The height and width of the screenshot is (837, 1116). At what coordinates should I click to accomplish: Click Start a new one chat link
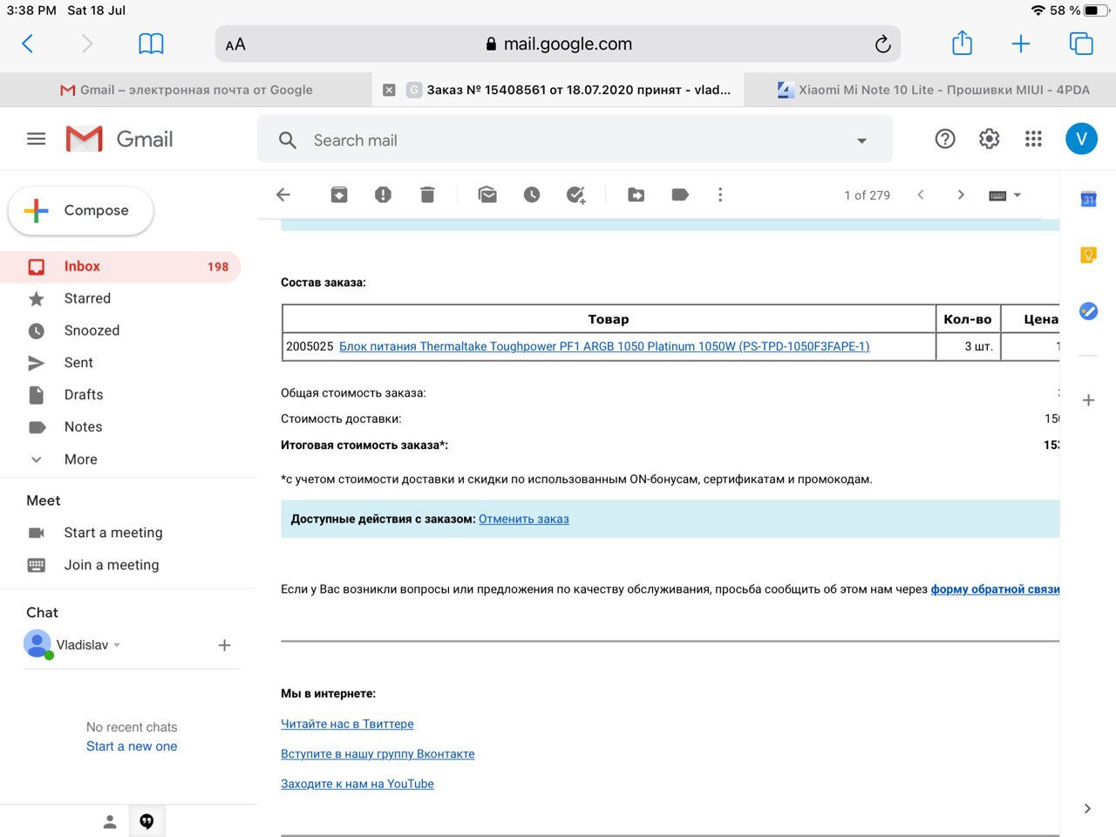(132, 746)
